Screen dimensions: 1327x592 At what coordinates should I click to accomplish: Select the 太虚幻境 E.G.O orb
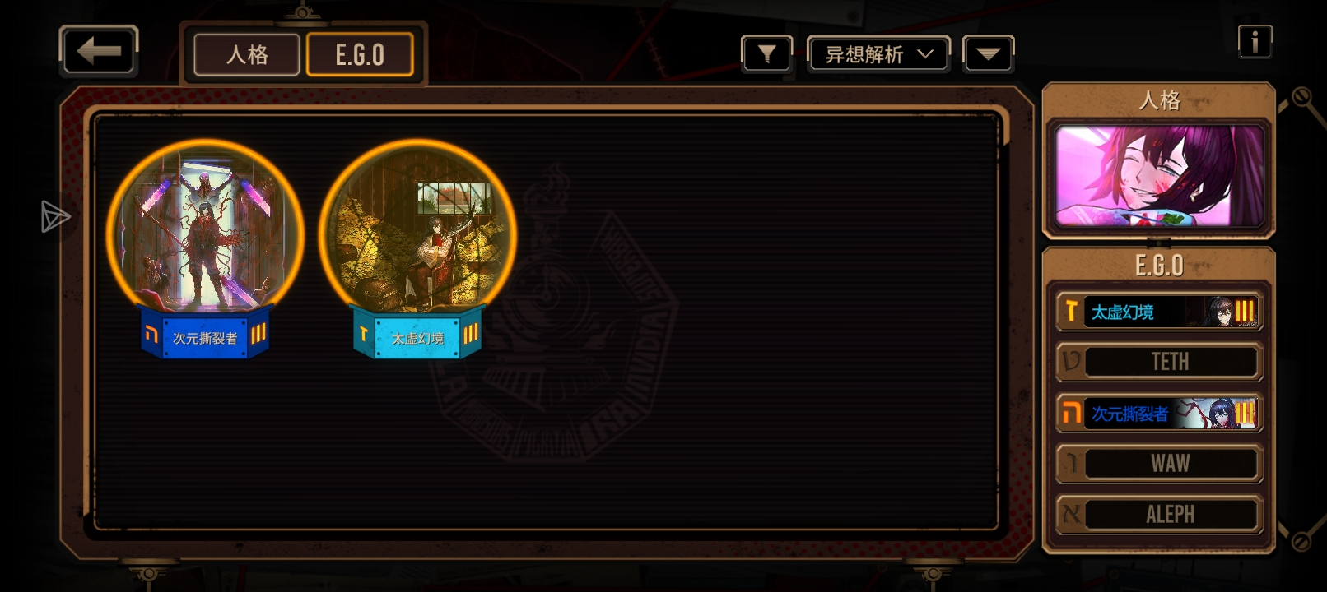coord(417,247)
